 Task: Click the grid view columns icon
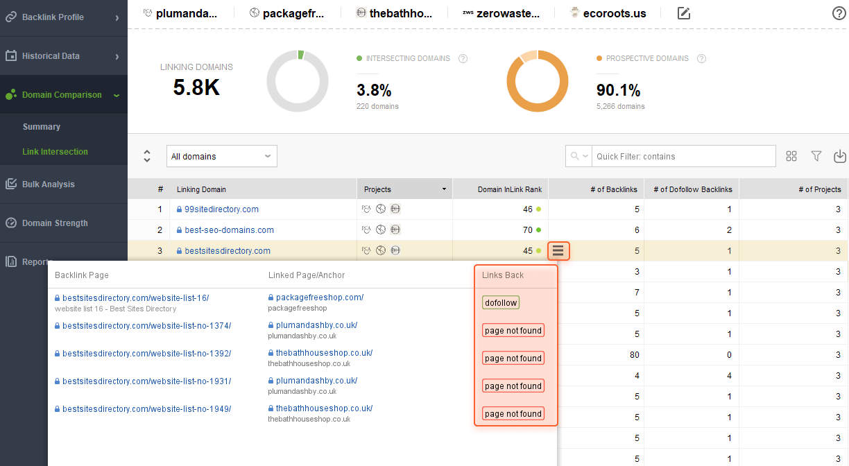(x=791, y=156)
